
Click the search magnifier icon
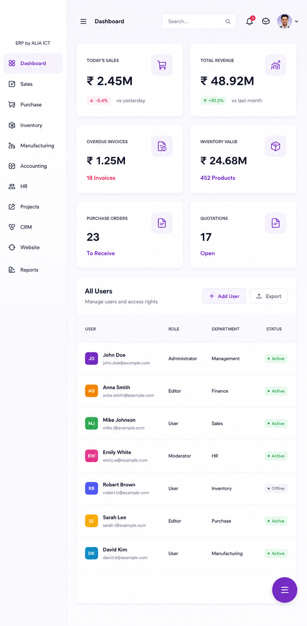tap(228, 21)
